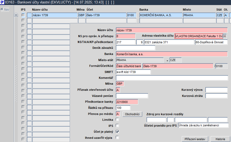Toggle the IPS checkbox in the detail form

point(117,126)
